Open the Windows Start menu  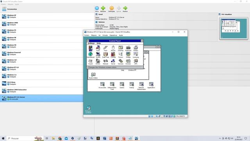pyautogui.click(x=3, y=138)
